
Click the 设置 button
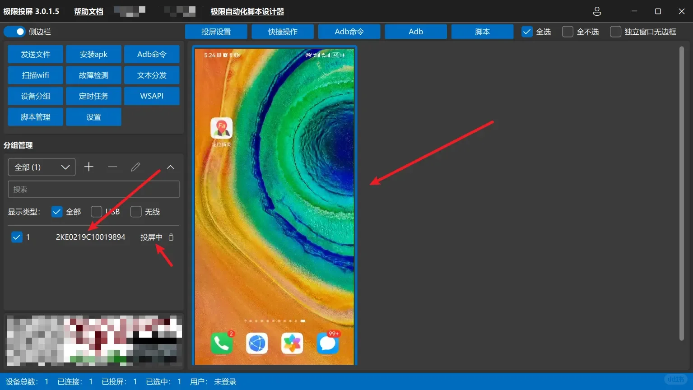click(x=93, y=117)
